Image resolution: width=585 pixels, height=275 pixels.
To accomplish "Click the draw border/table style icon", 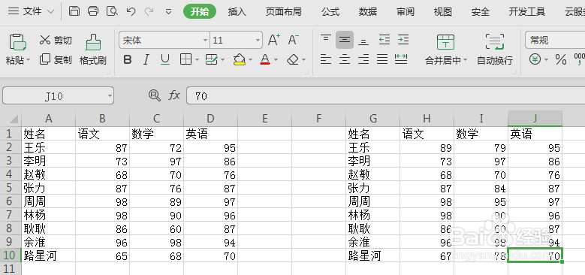I will tap(212, 59).
